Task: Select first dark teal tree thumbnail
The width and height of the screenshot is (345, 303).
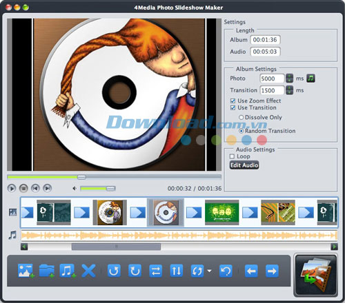Action: (x=54, y=212)
